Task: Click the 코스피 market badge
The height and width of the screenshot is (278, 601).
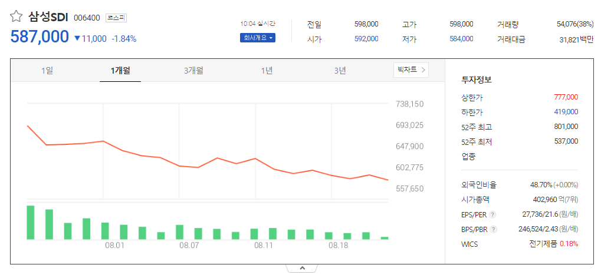Action: click(x=116, y=18)
